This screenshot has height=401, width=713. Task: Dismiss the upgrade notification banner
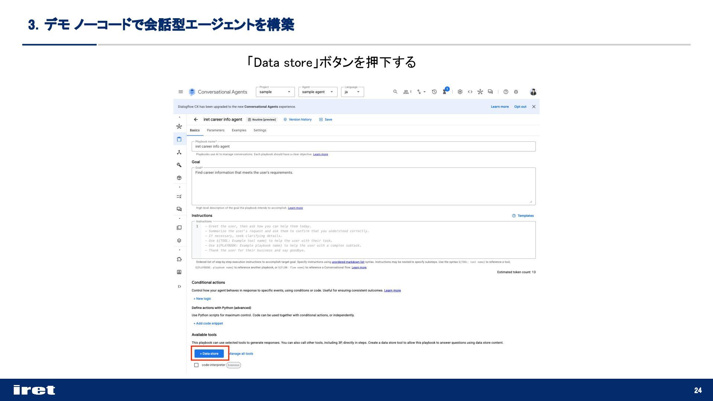[534, 107]
